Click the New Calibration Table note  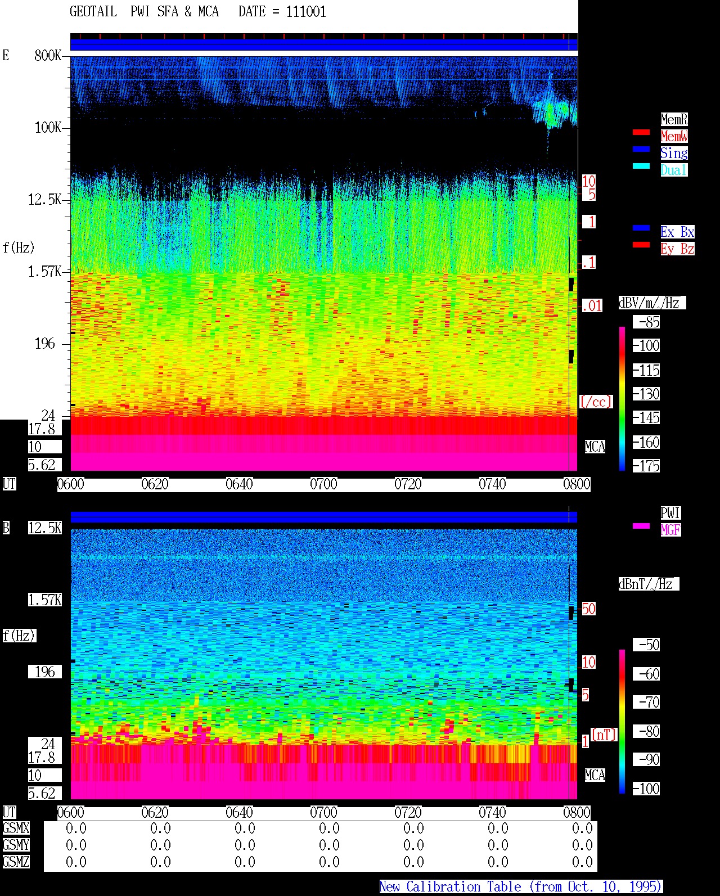[x=521, y=887]
